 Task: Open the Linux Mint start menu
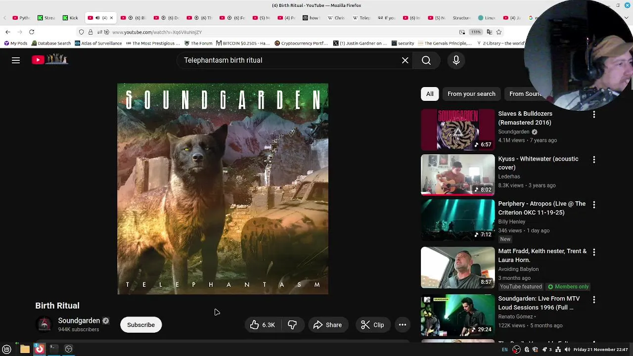coord(7,350)
